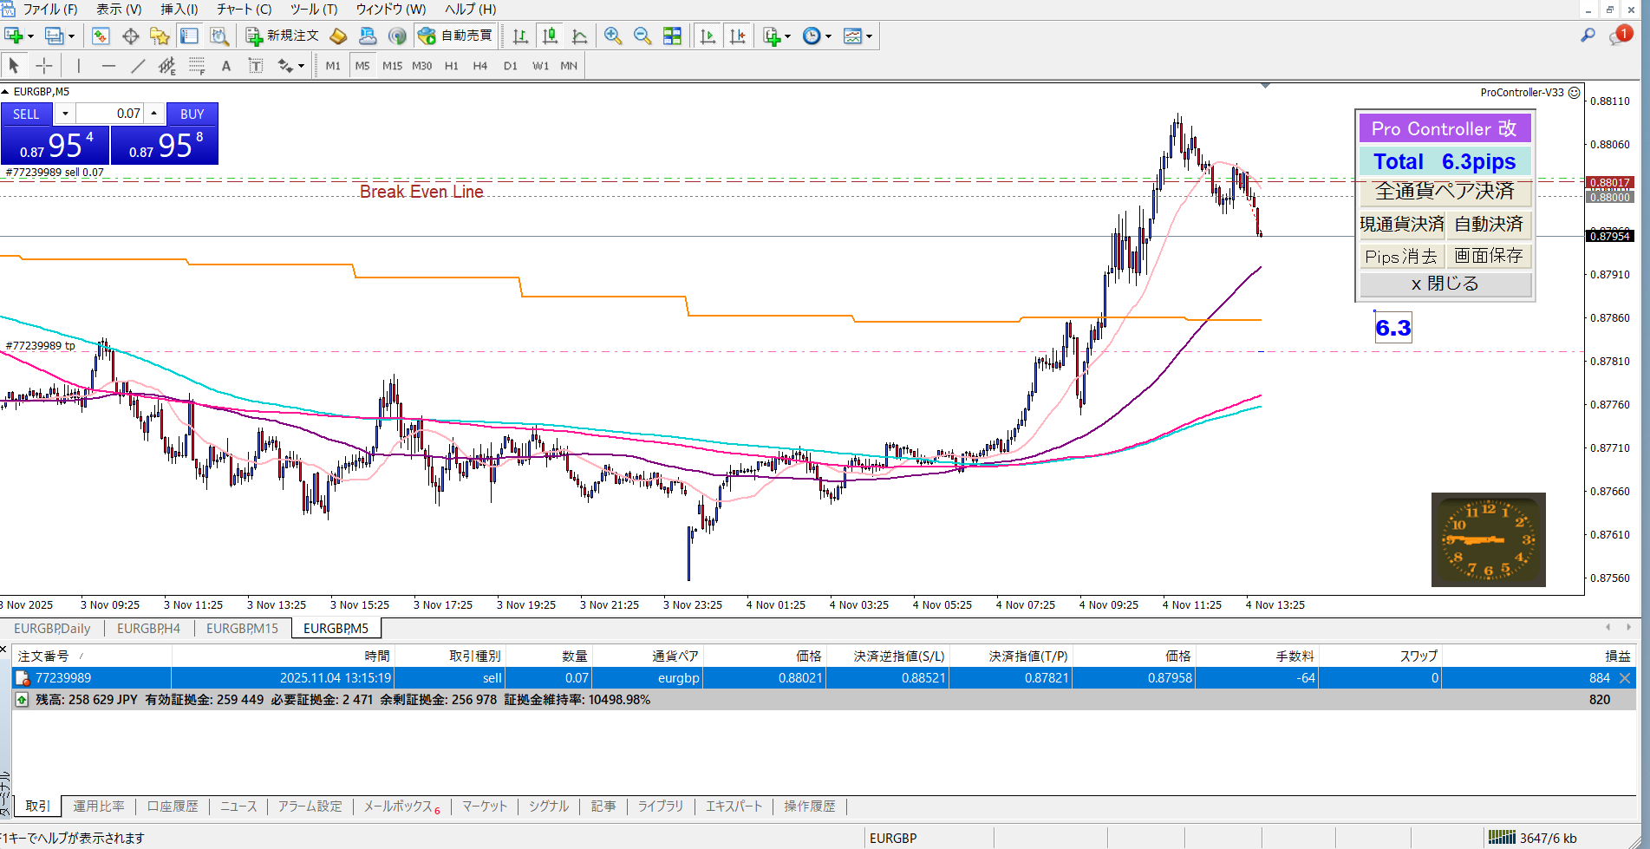The image size is (1650, 849).
Task: Click the zoom out magnifier icon
Action: 642,36
